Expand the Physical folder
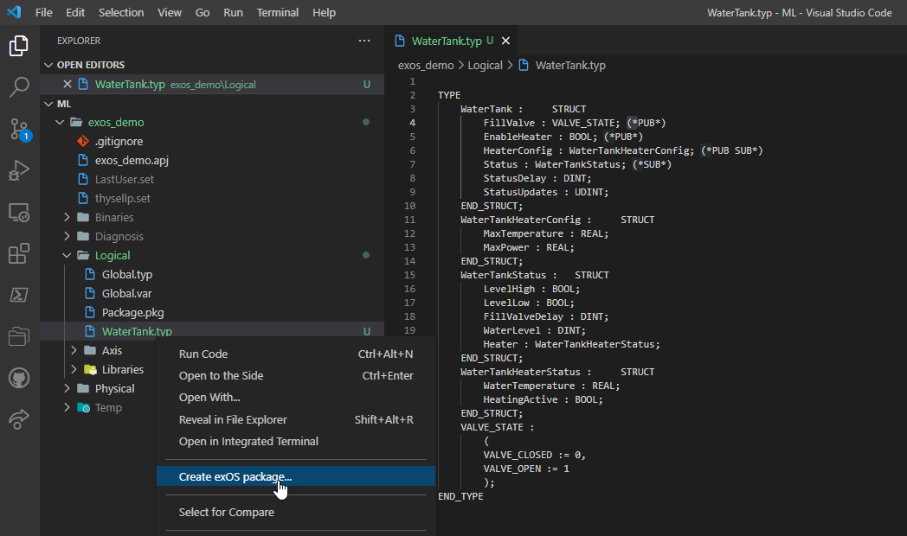Viewport: 907px width, 536px height. point(67,389)
